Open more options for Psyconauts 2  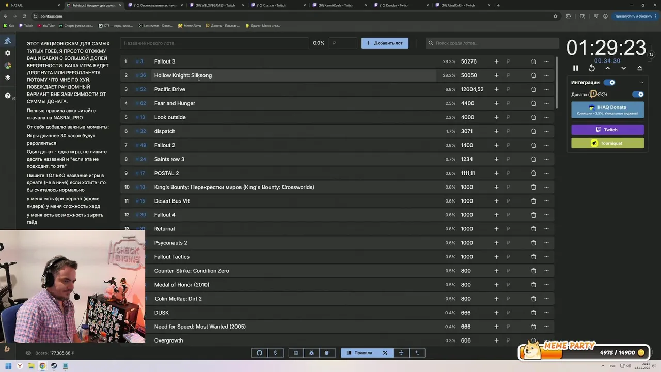(546, 243)
